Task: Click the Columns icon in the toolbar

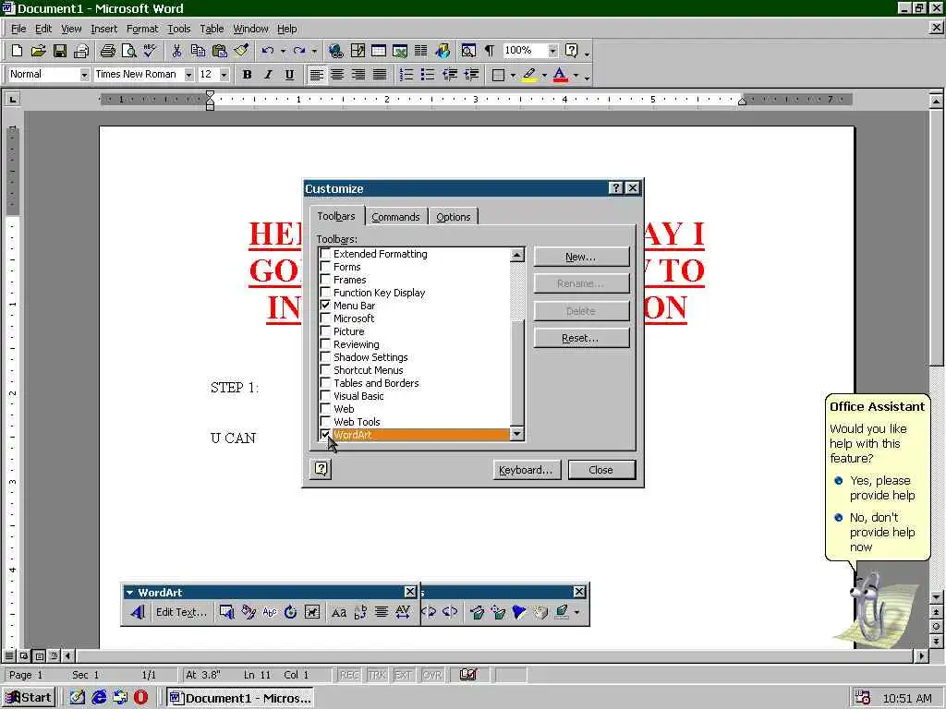Action: coord(420,51)
